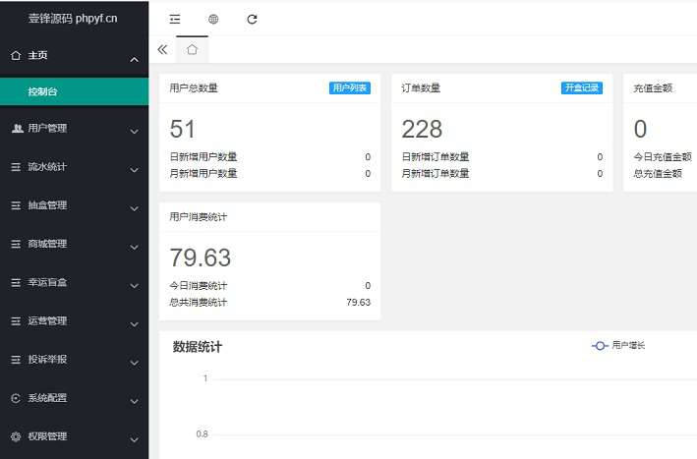Click the 用户列表 badge button
This screenshot has height=459, width=697.
pos(350,87)
